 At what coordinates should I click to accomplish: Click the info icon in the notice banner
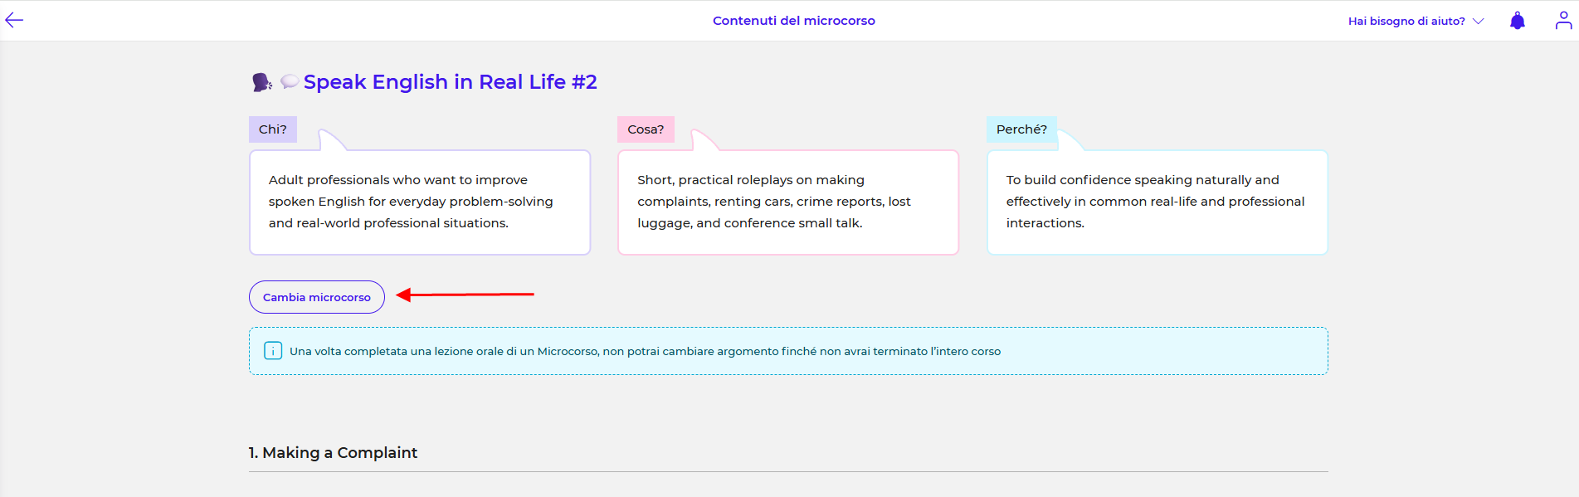pyautogui.click(x=273, y=351)
